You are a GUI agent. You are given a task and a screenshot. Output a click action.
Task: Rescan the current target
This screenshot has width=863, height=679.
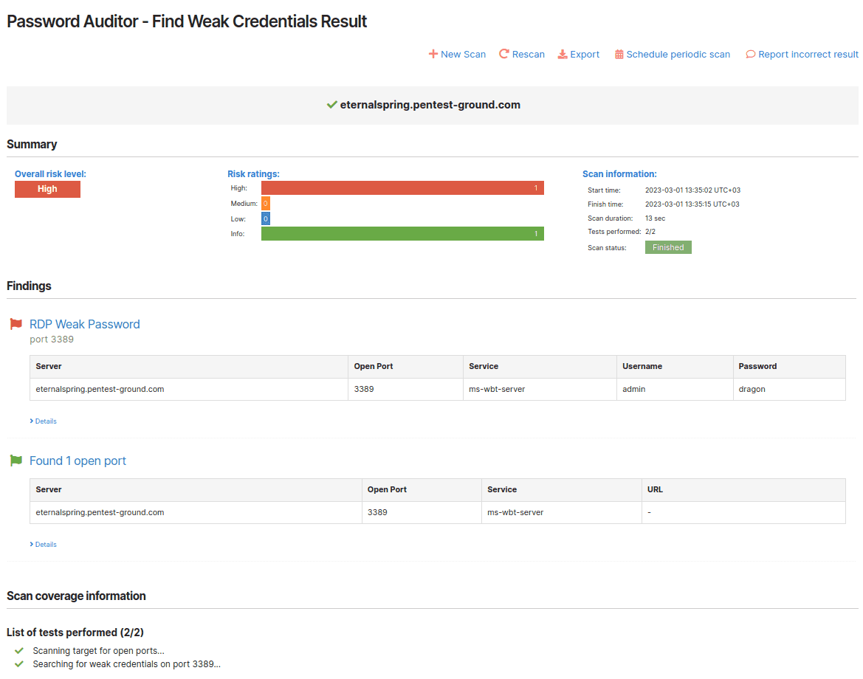click(x=527, y=54)
